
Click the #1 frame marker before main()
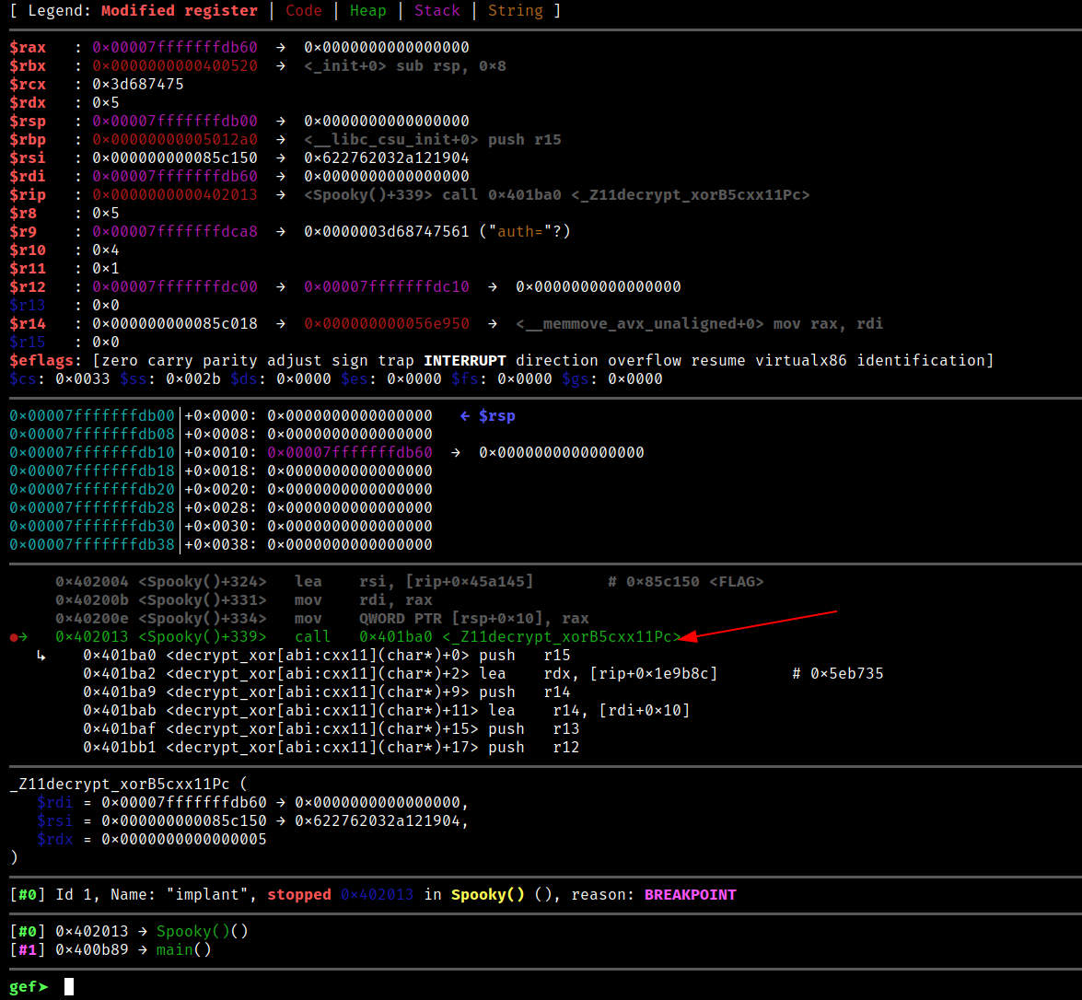tap(23, 949)
